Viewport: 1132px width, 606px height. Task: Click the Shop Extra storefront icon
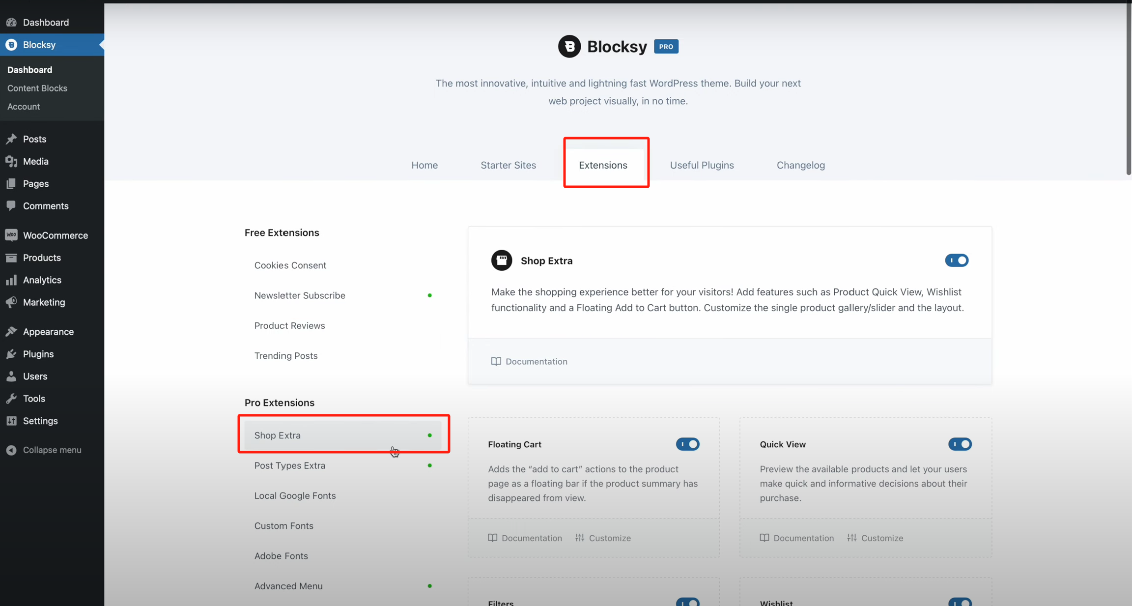click(501, 260)
